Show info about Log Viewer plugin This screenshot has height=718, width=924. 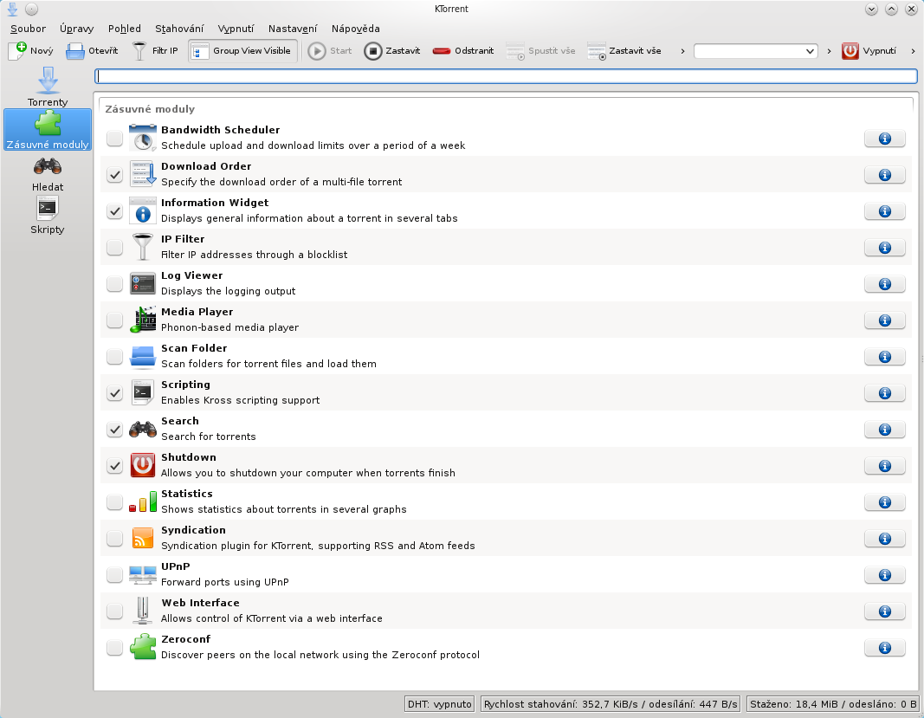tap(884, 284)
